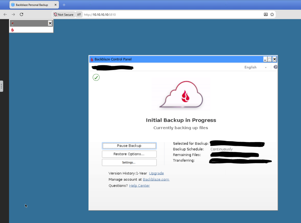Reload the current page
Image resolution: width=301 pixels, height=223 pixels.
pos(21,14)
